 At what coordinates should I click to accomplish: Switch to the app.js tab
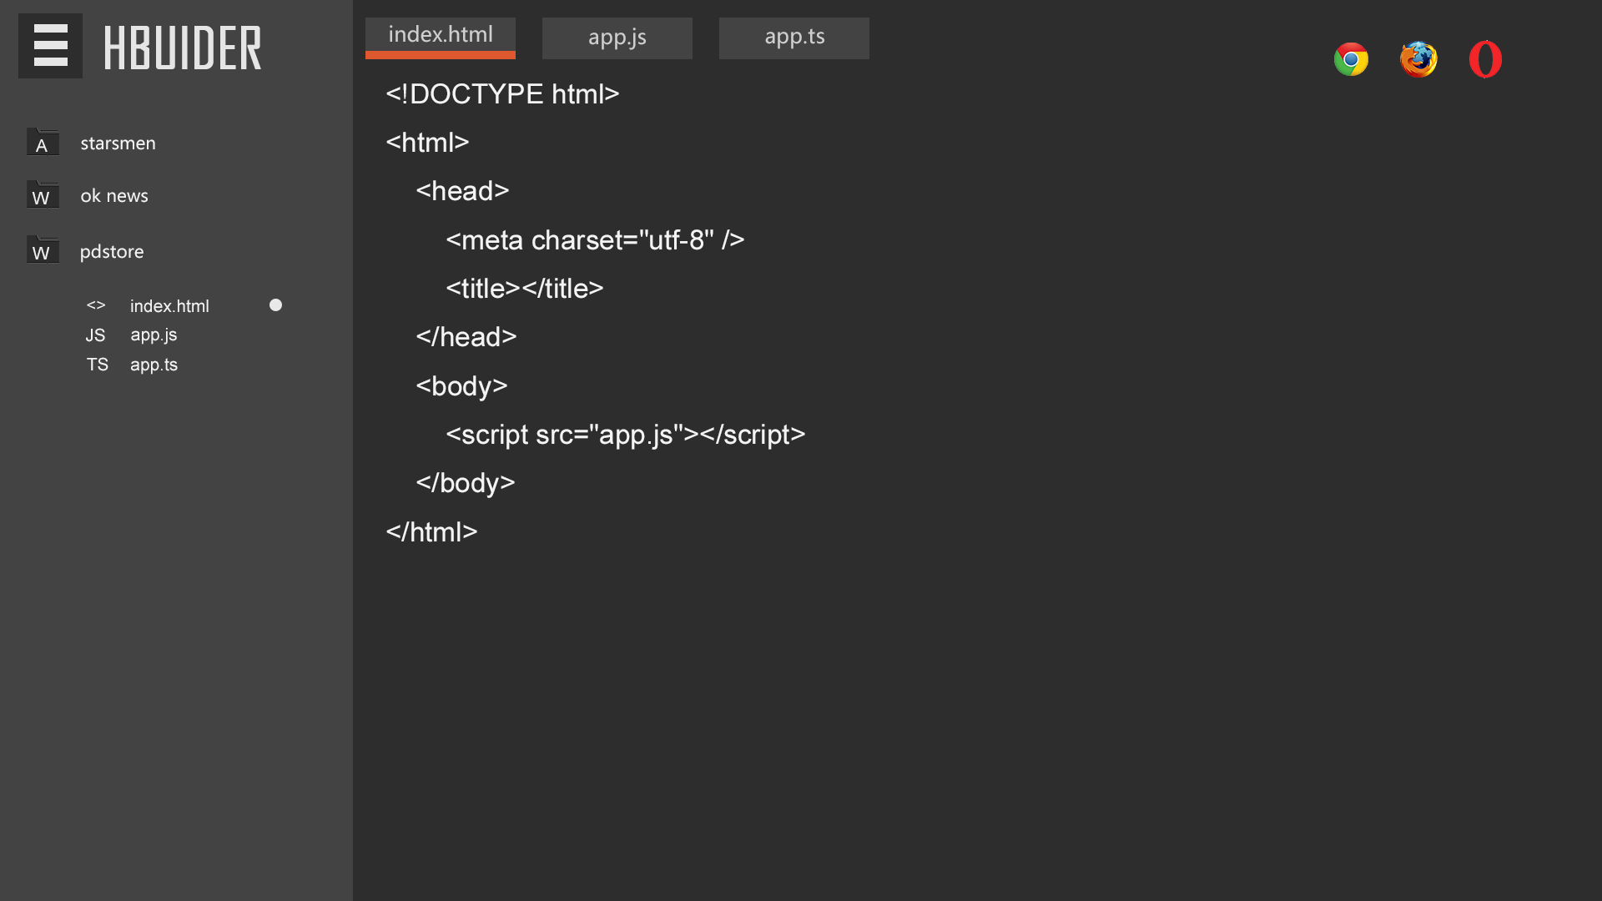point(617,38)
